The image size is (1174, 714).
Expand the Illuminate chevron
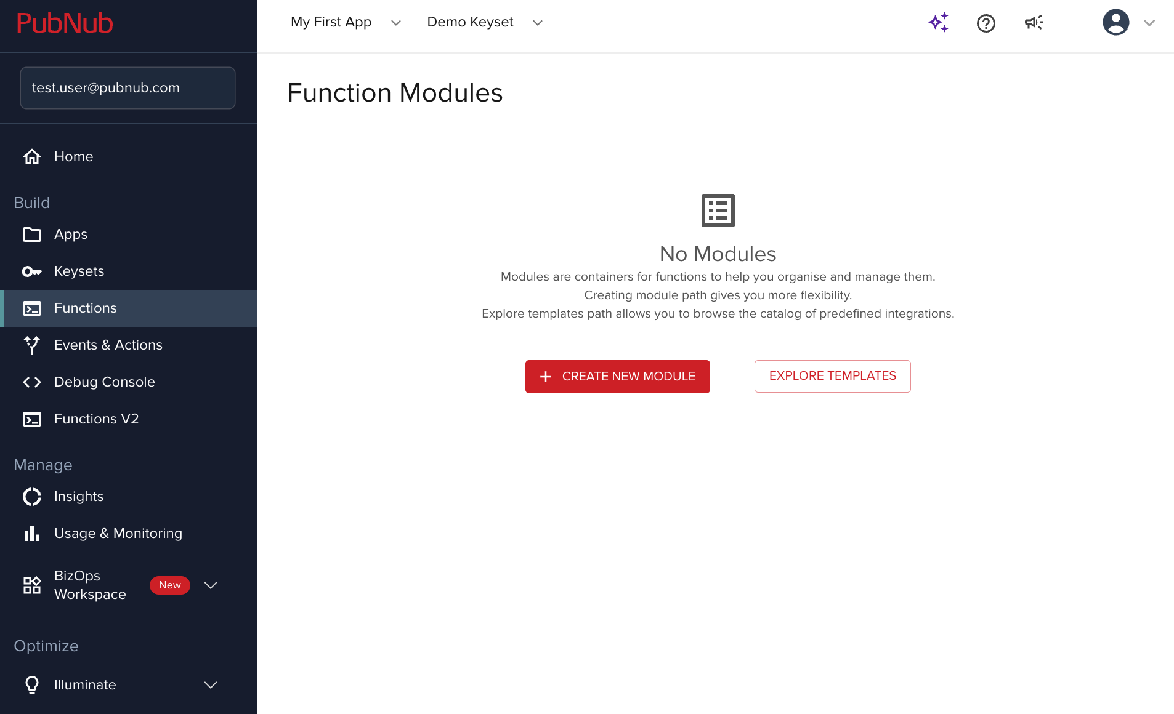(211, 685)
